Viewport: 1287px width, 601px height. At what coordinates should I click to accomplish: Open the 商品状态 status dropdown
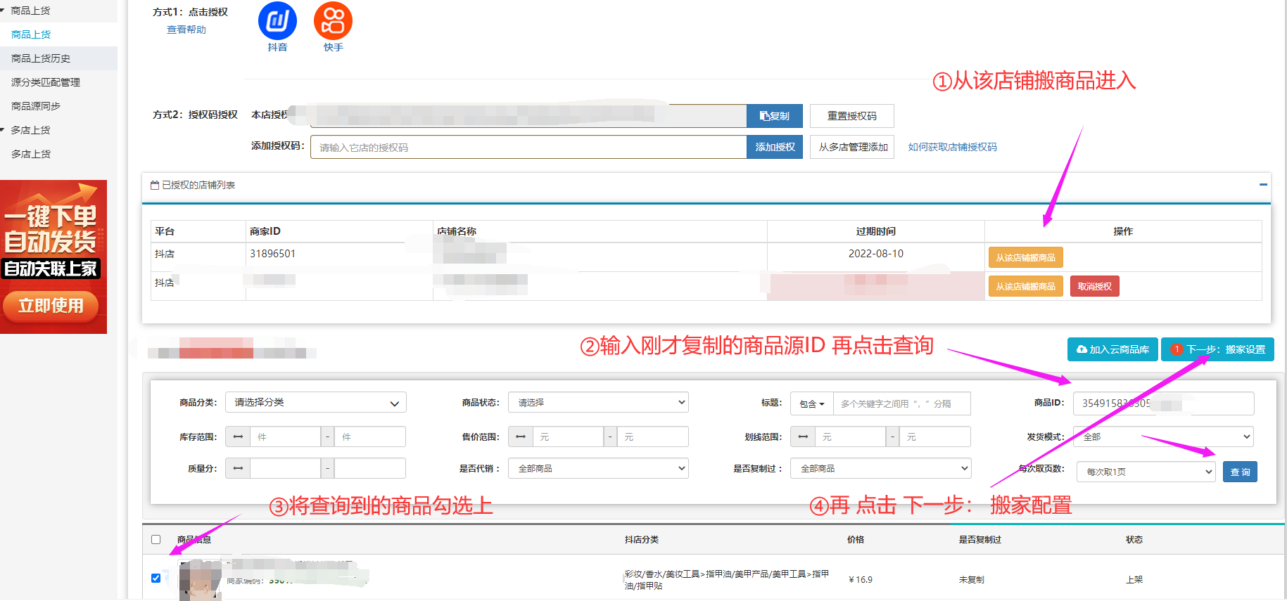pyautogui.click(x=597, y=402)
